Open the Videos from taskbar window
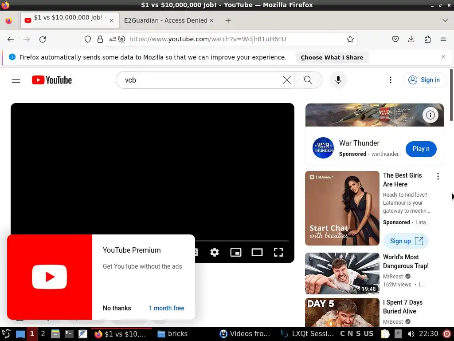This screenshot has height=341, width=454. tap(245, 334)
